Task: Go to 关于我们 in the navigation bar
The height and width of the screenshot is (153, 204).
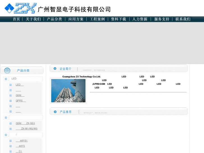Action: (x=33, y=19)
